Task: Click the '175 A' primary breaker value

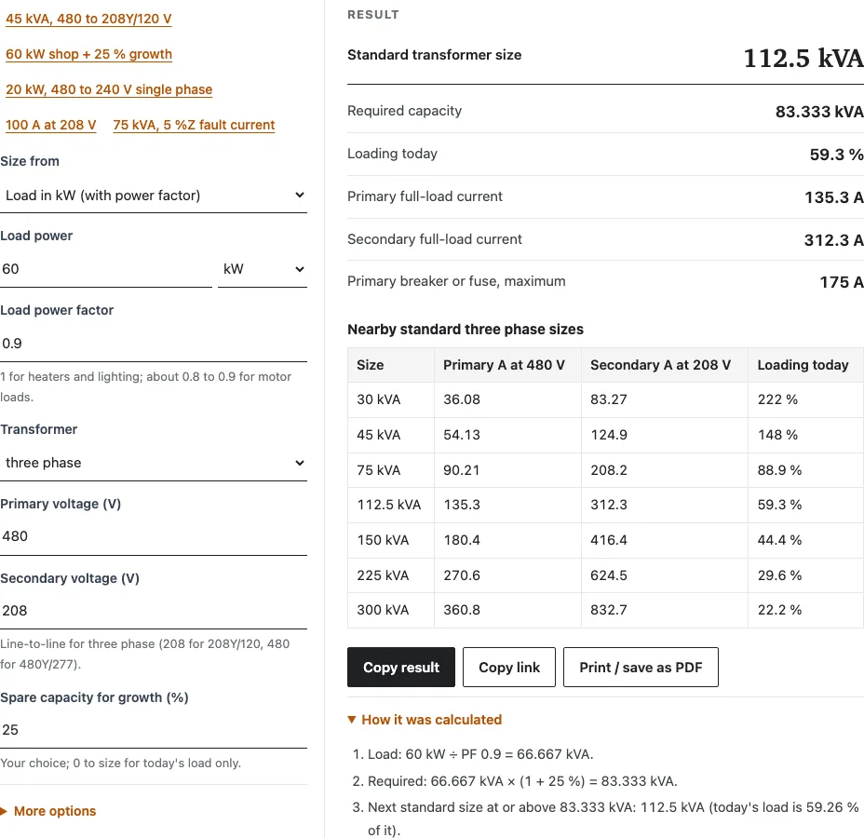Action: pos(842,282)
